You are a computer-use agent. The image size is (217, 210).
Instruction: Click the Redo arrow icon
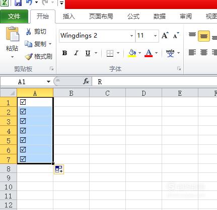(x=45, y=3)
